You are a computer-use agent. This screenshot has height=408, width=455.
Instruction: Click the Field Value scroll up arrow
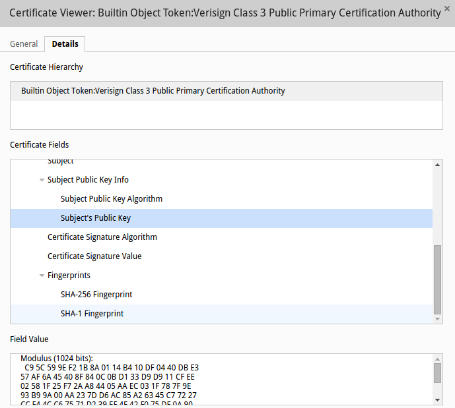[438, 359]
